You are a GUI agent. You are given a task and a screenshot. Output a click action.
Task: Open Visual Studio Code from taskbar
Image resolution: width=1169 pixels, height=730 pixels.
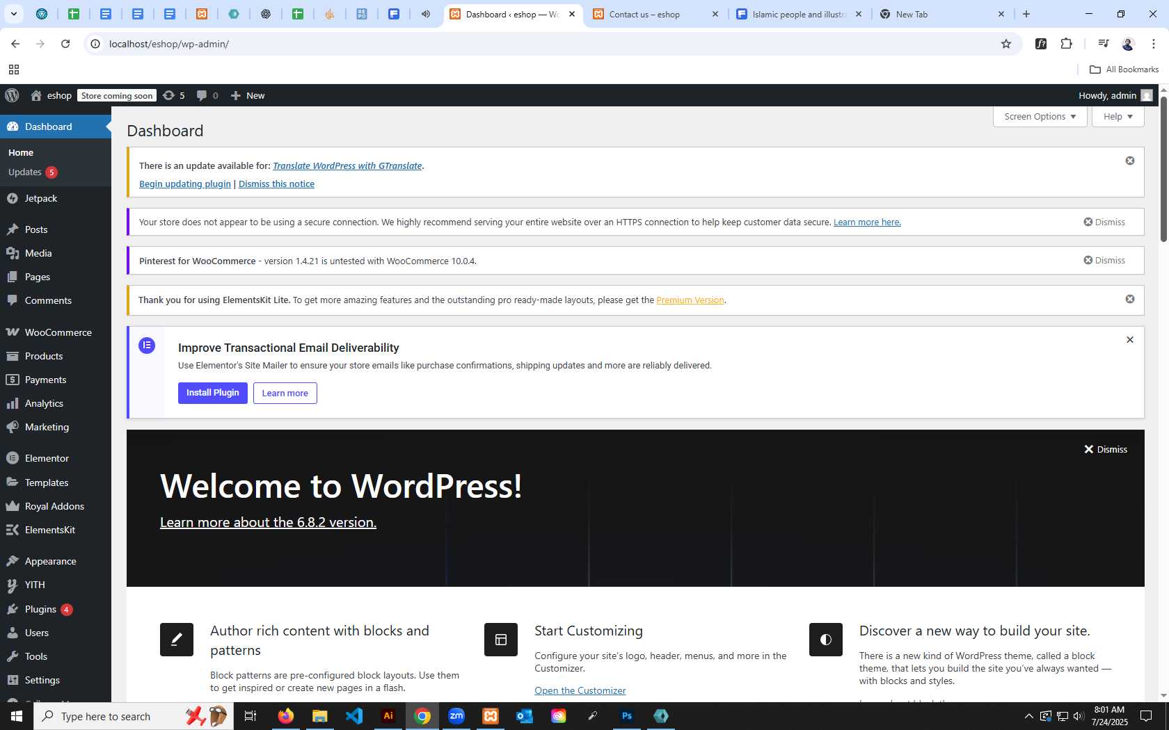[354, 716]
